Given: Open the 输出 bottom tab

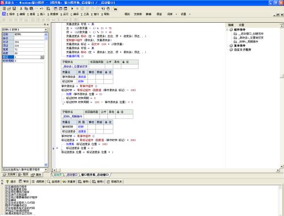Looking at the screenshot, I should pyautogui.click(x=24, y=181).
